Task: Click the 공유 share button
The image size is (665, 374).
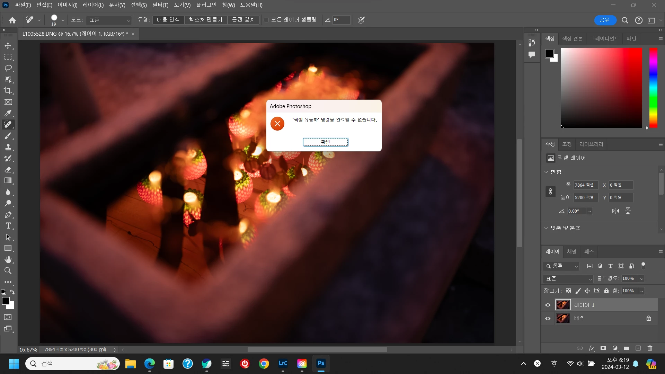Action: tap(605, 20)
